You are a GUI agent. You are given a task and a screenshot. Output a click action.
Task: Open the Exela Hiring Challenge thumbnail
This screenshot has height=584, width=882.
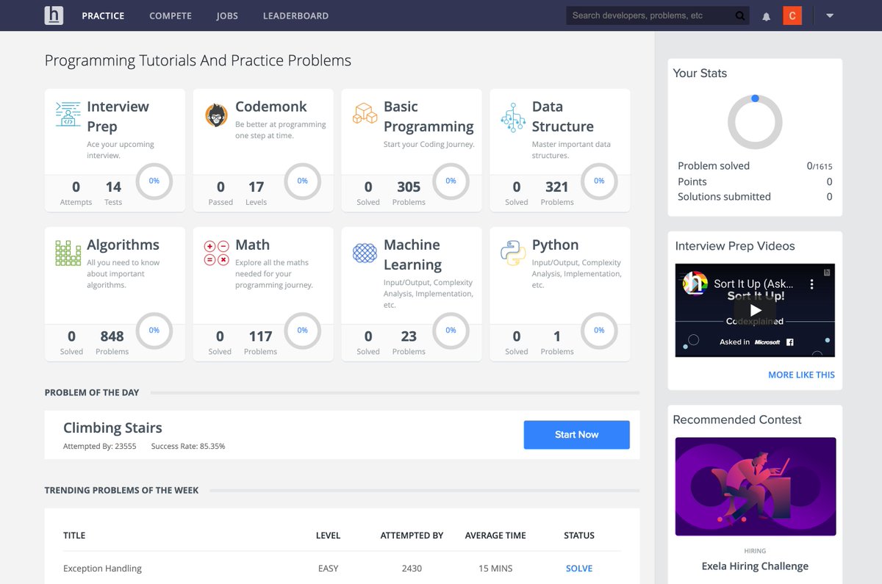(x=755, y=486)
